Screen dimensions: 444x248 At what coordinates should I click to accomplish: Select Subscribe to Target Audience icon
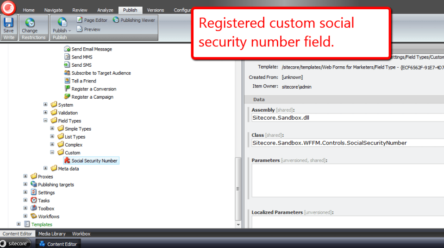(x=67, y=73)
